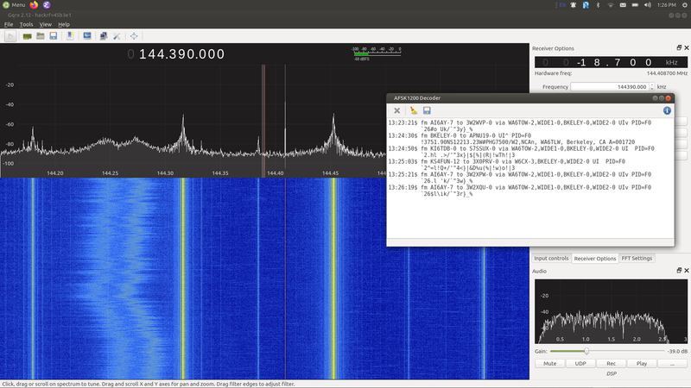Open the File menu
691x388 pixels.
tap(9, 25)
